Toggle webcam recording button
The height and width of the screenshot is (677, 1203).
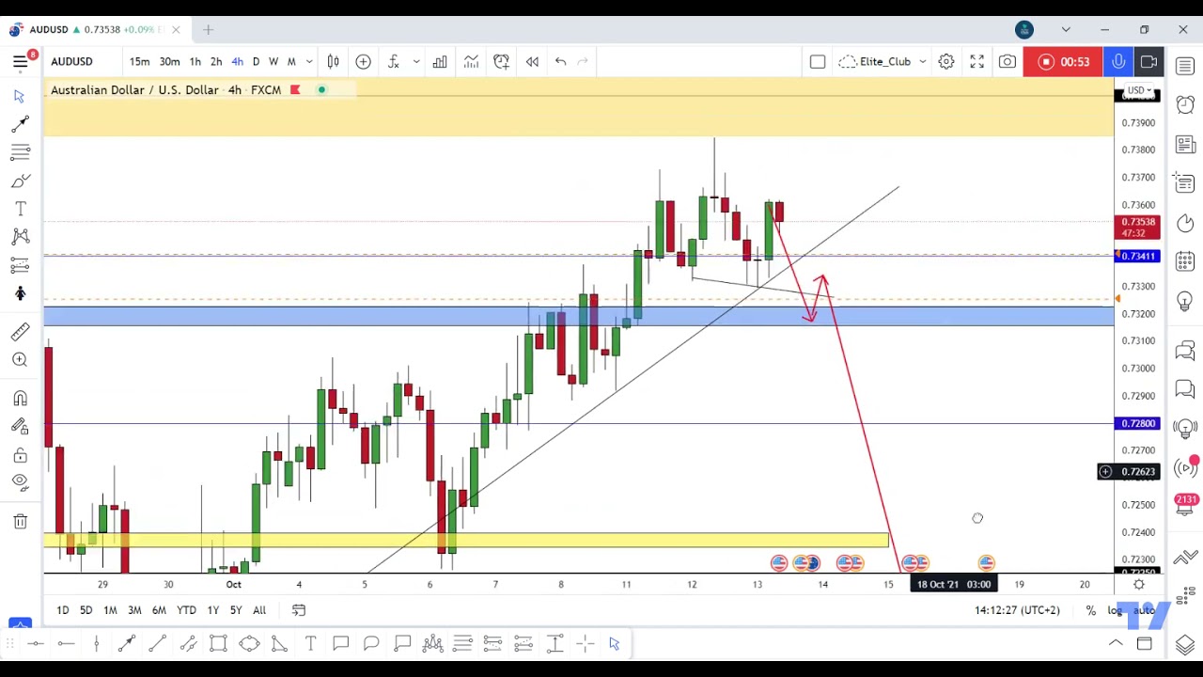[1148, 62]
